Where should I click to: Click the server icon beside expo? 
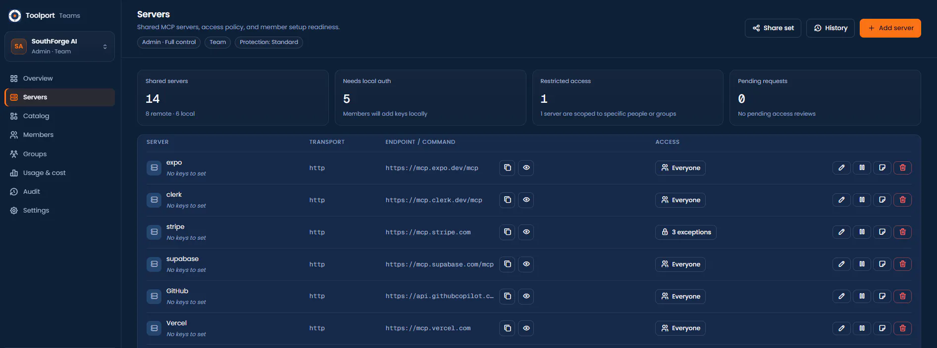(154, 168)
